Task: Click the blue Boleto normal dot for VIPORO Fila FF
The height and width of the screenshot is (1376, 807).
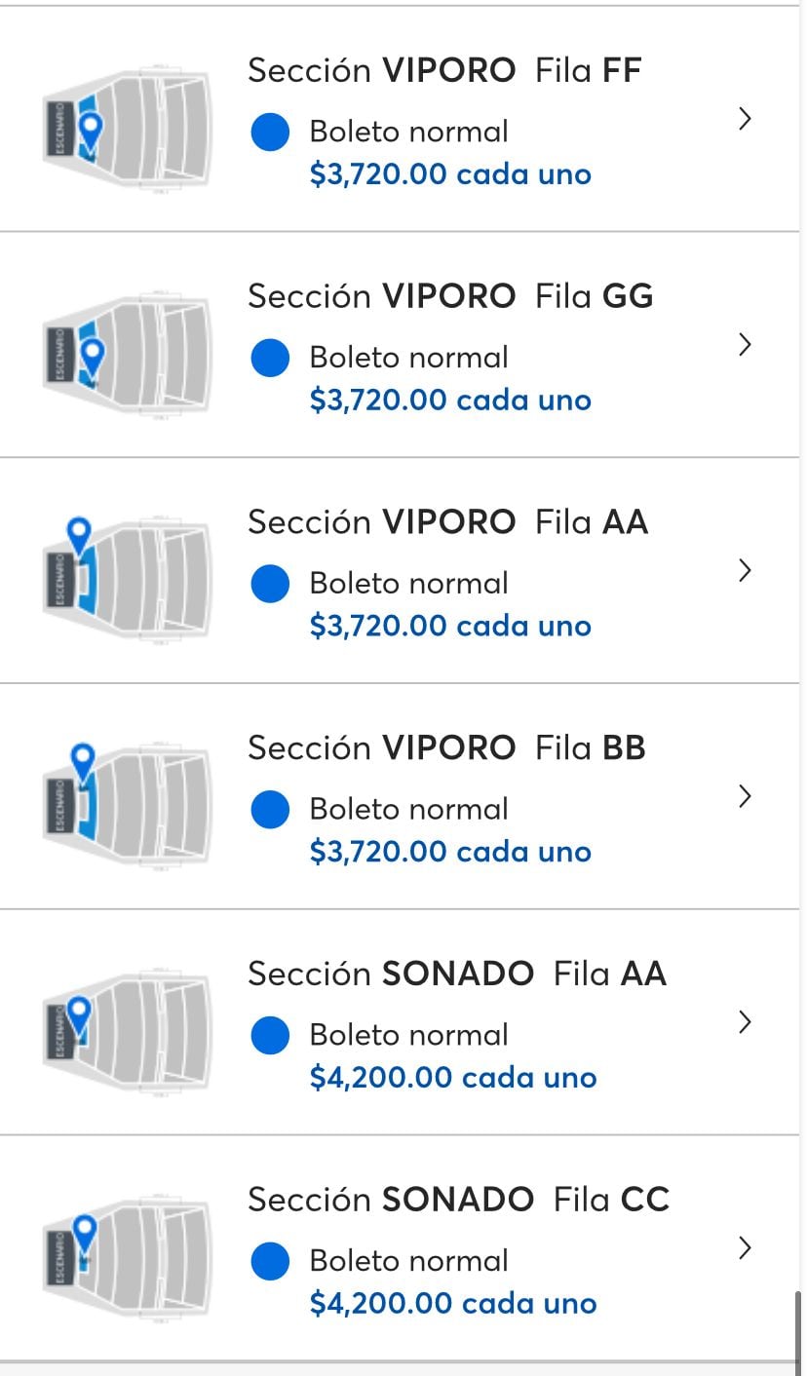Action: coord(270,131)
